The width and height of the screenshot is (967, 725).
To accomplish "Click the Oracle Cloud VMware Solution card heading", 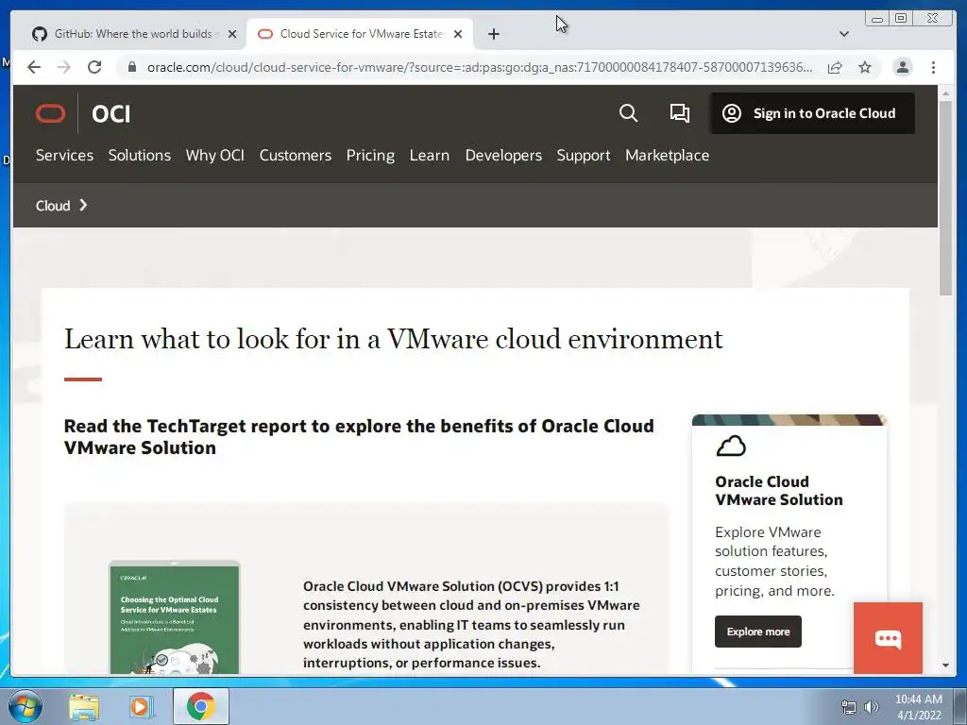I will [779, 491].
